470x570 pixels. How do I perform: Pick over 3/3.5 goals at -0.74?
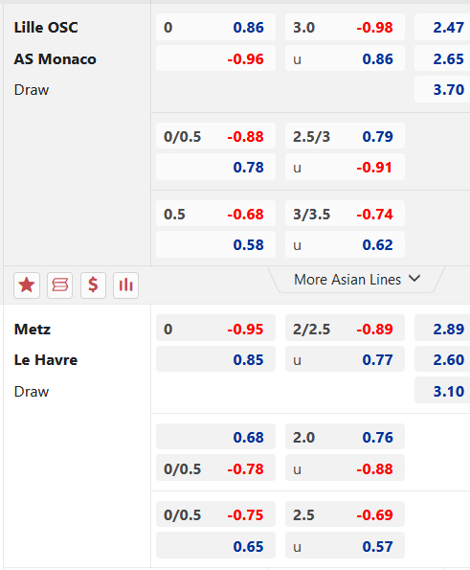[x=345, y=214]
